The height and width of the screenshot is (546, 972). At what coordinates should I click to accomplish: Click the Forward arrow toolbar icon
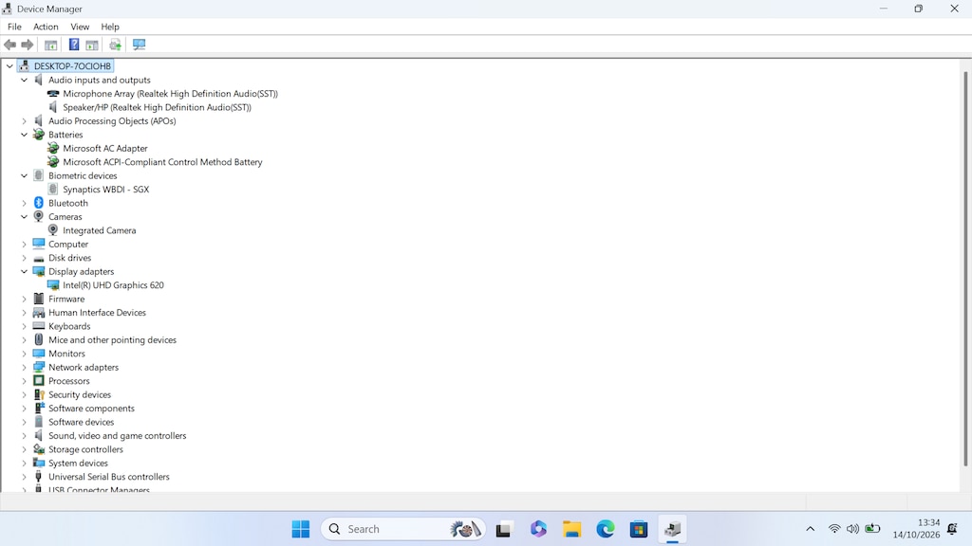pos(28,45)
